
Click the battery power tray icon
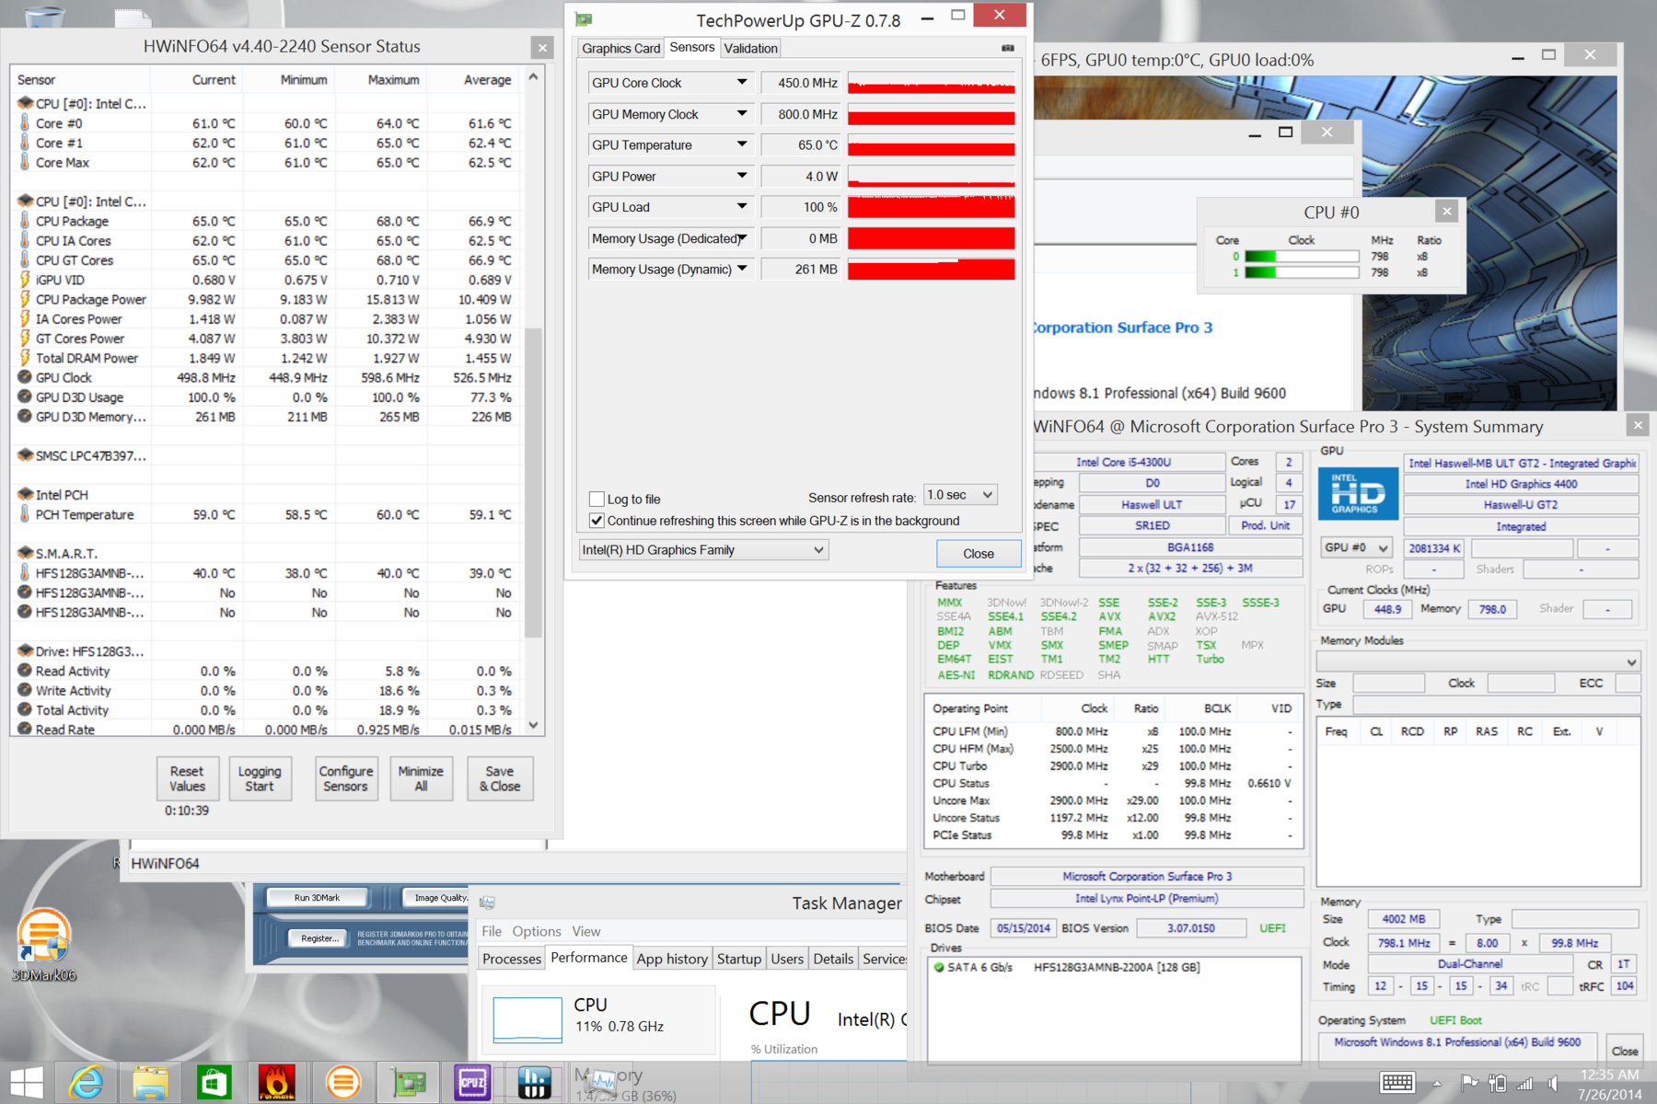pos(1498,1083)
